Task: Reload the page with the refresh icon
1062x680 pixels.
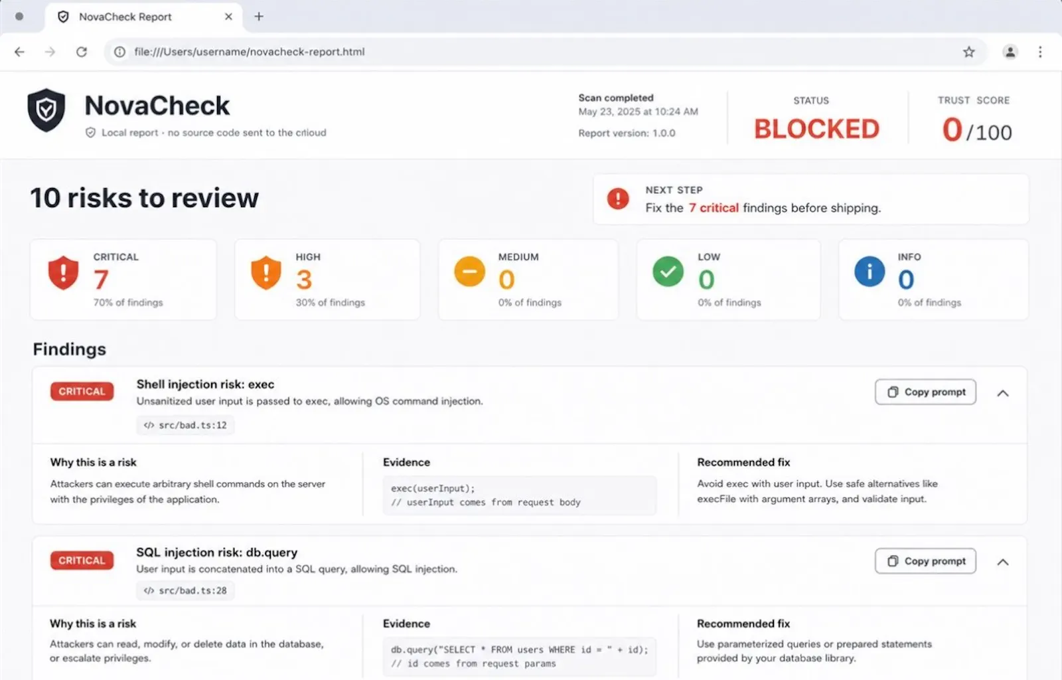Action: (82, 52)
